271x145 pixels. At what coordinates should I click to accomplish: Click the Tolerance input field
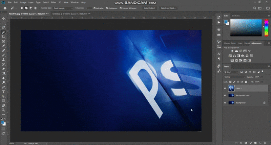pos(88,8)
